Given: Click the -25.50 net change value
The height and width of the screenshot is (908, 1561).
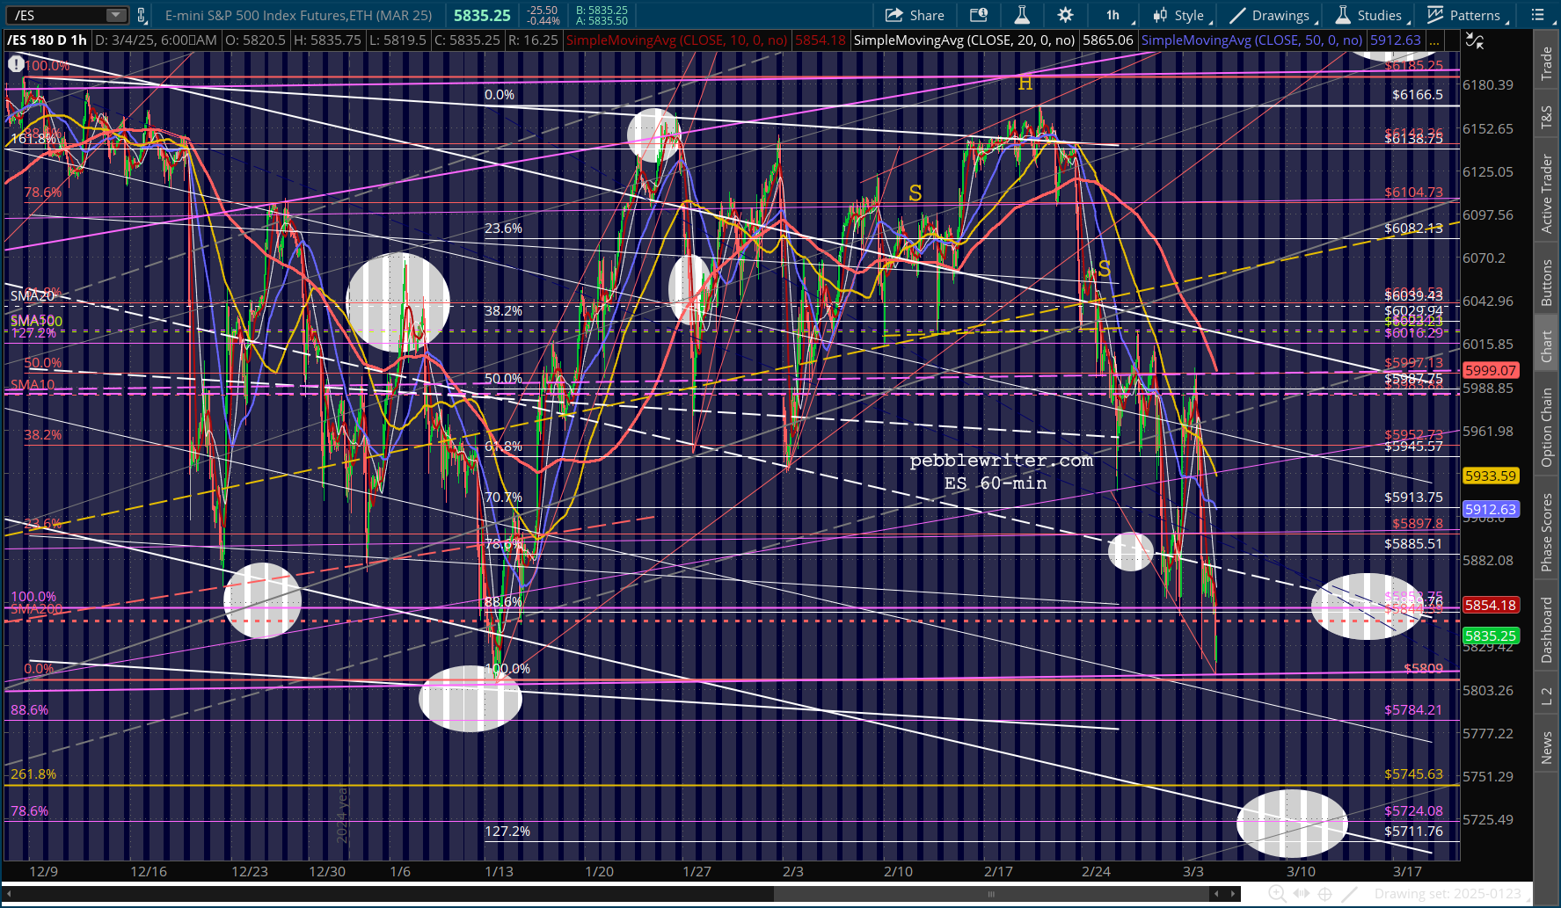Looking at the screenshot, I should tap(543, 11).
